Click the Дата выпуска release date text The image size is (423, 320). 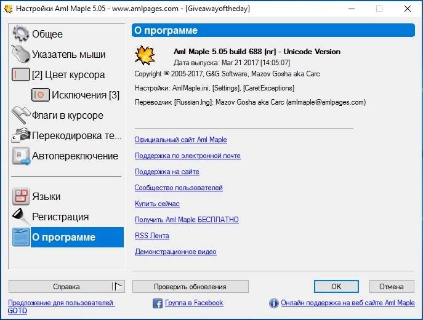tap(232, 63)
